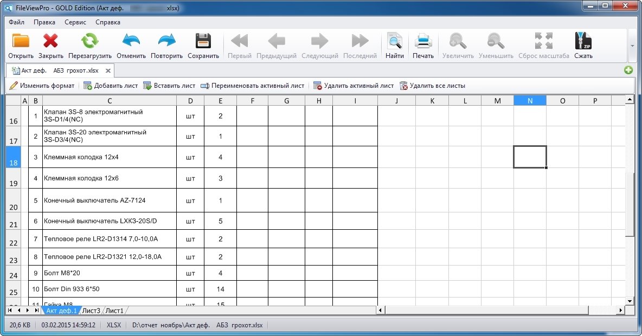
Task: Open the Сервис menu
Action: (x=75, y=22)
